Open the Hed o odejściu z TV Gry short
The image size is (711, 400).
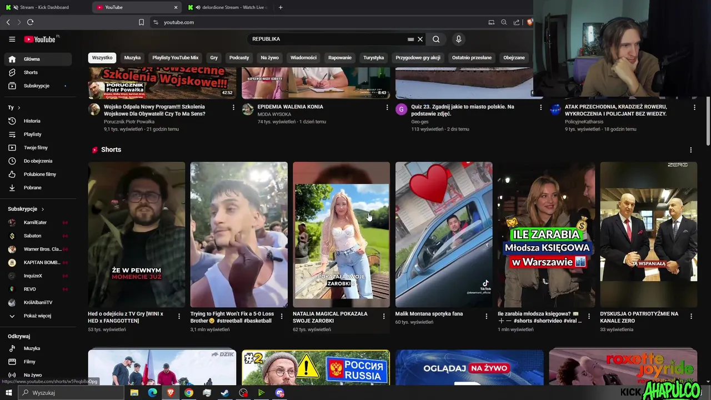click(x=137, y=234)
